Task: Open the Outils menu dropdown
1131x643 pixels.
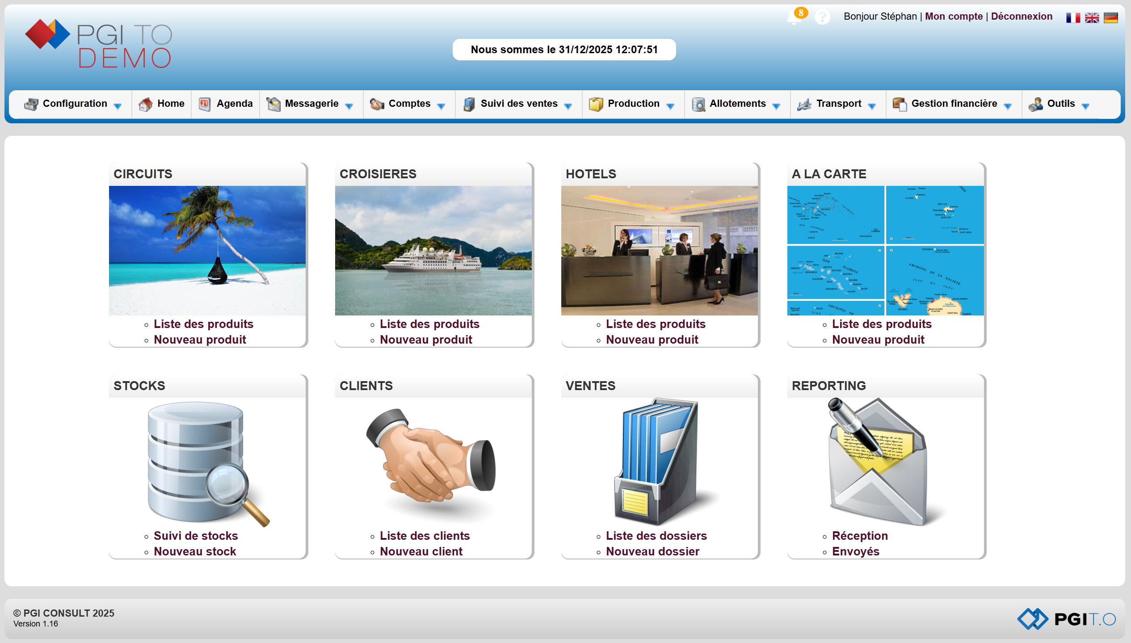Action: [x=1085, y=106]
